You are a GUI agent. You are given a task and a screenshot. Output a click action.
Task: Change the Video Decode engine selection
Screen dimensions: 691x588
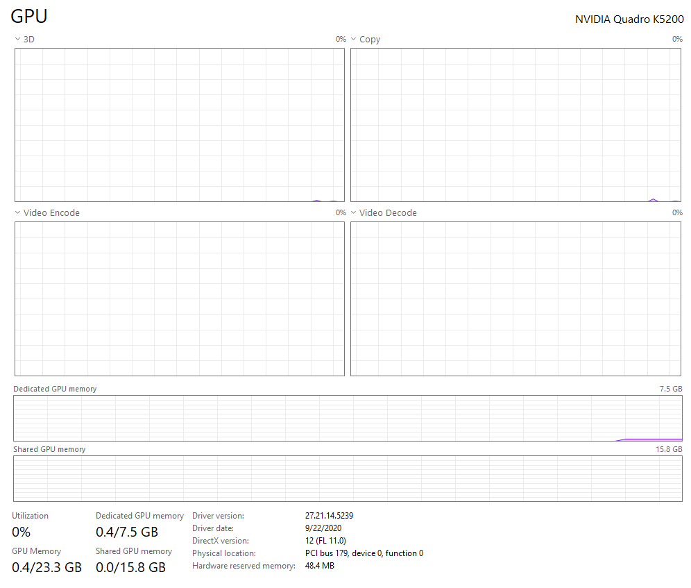pos(353,213)
